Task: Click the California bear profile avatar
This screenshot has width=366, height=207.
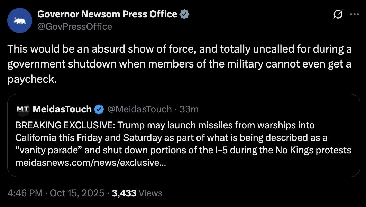Action: (x=20, y=20)
